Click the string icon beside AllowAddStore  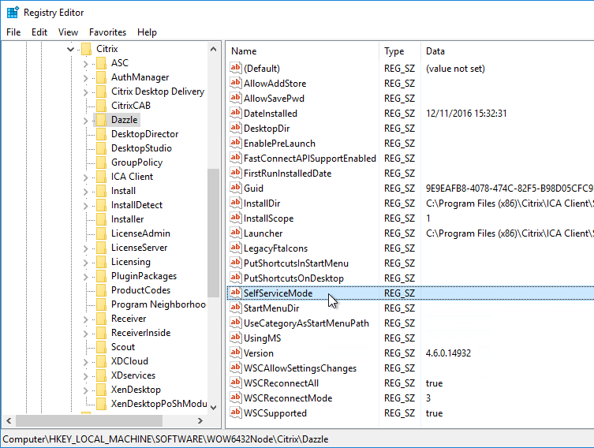coord(236,83)
